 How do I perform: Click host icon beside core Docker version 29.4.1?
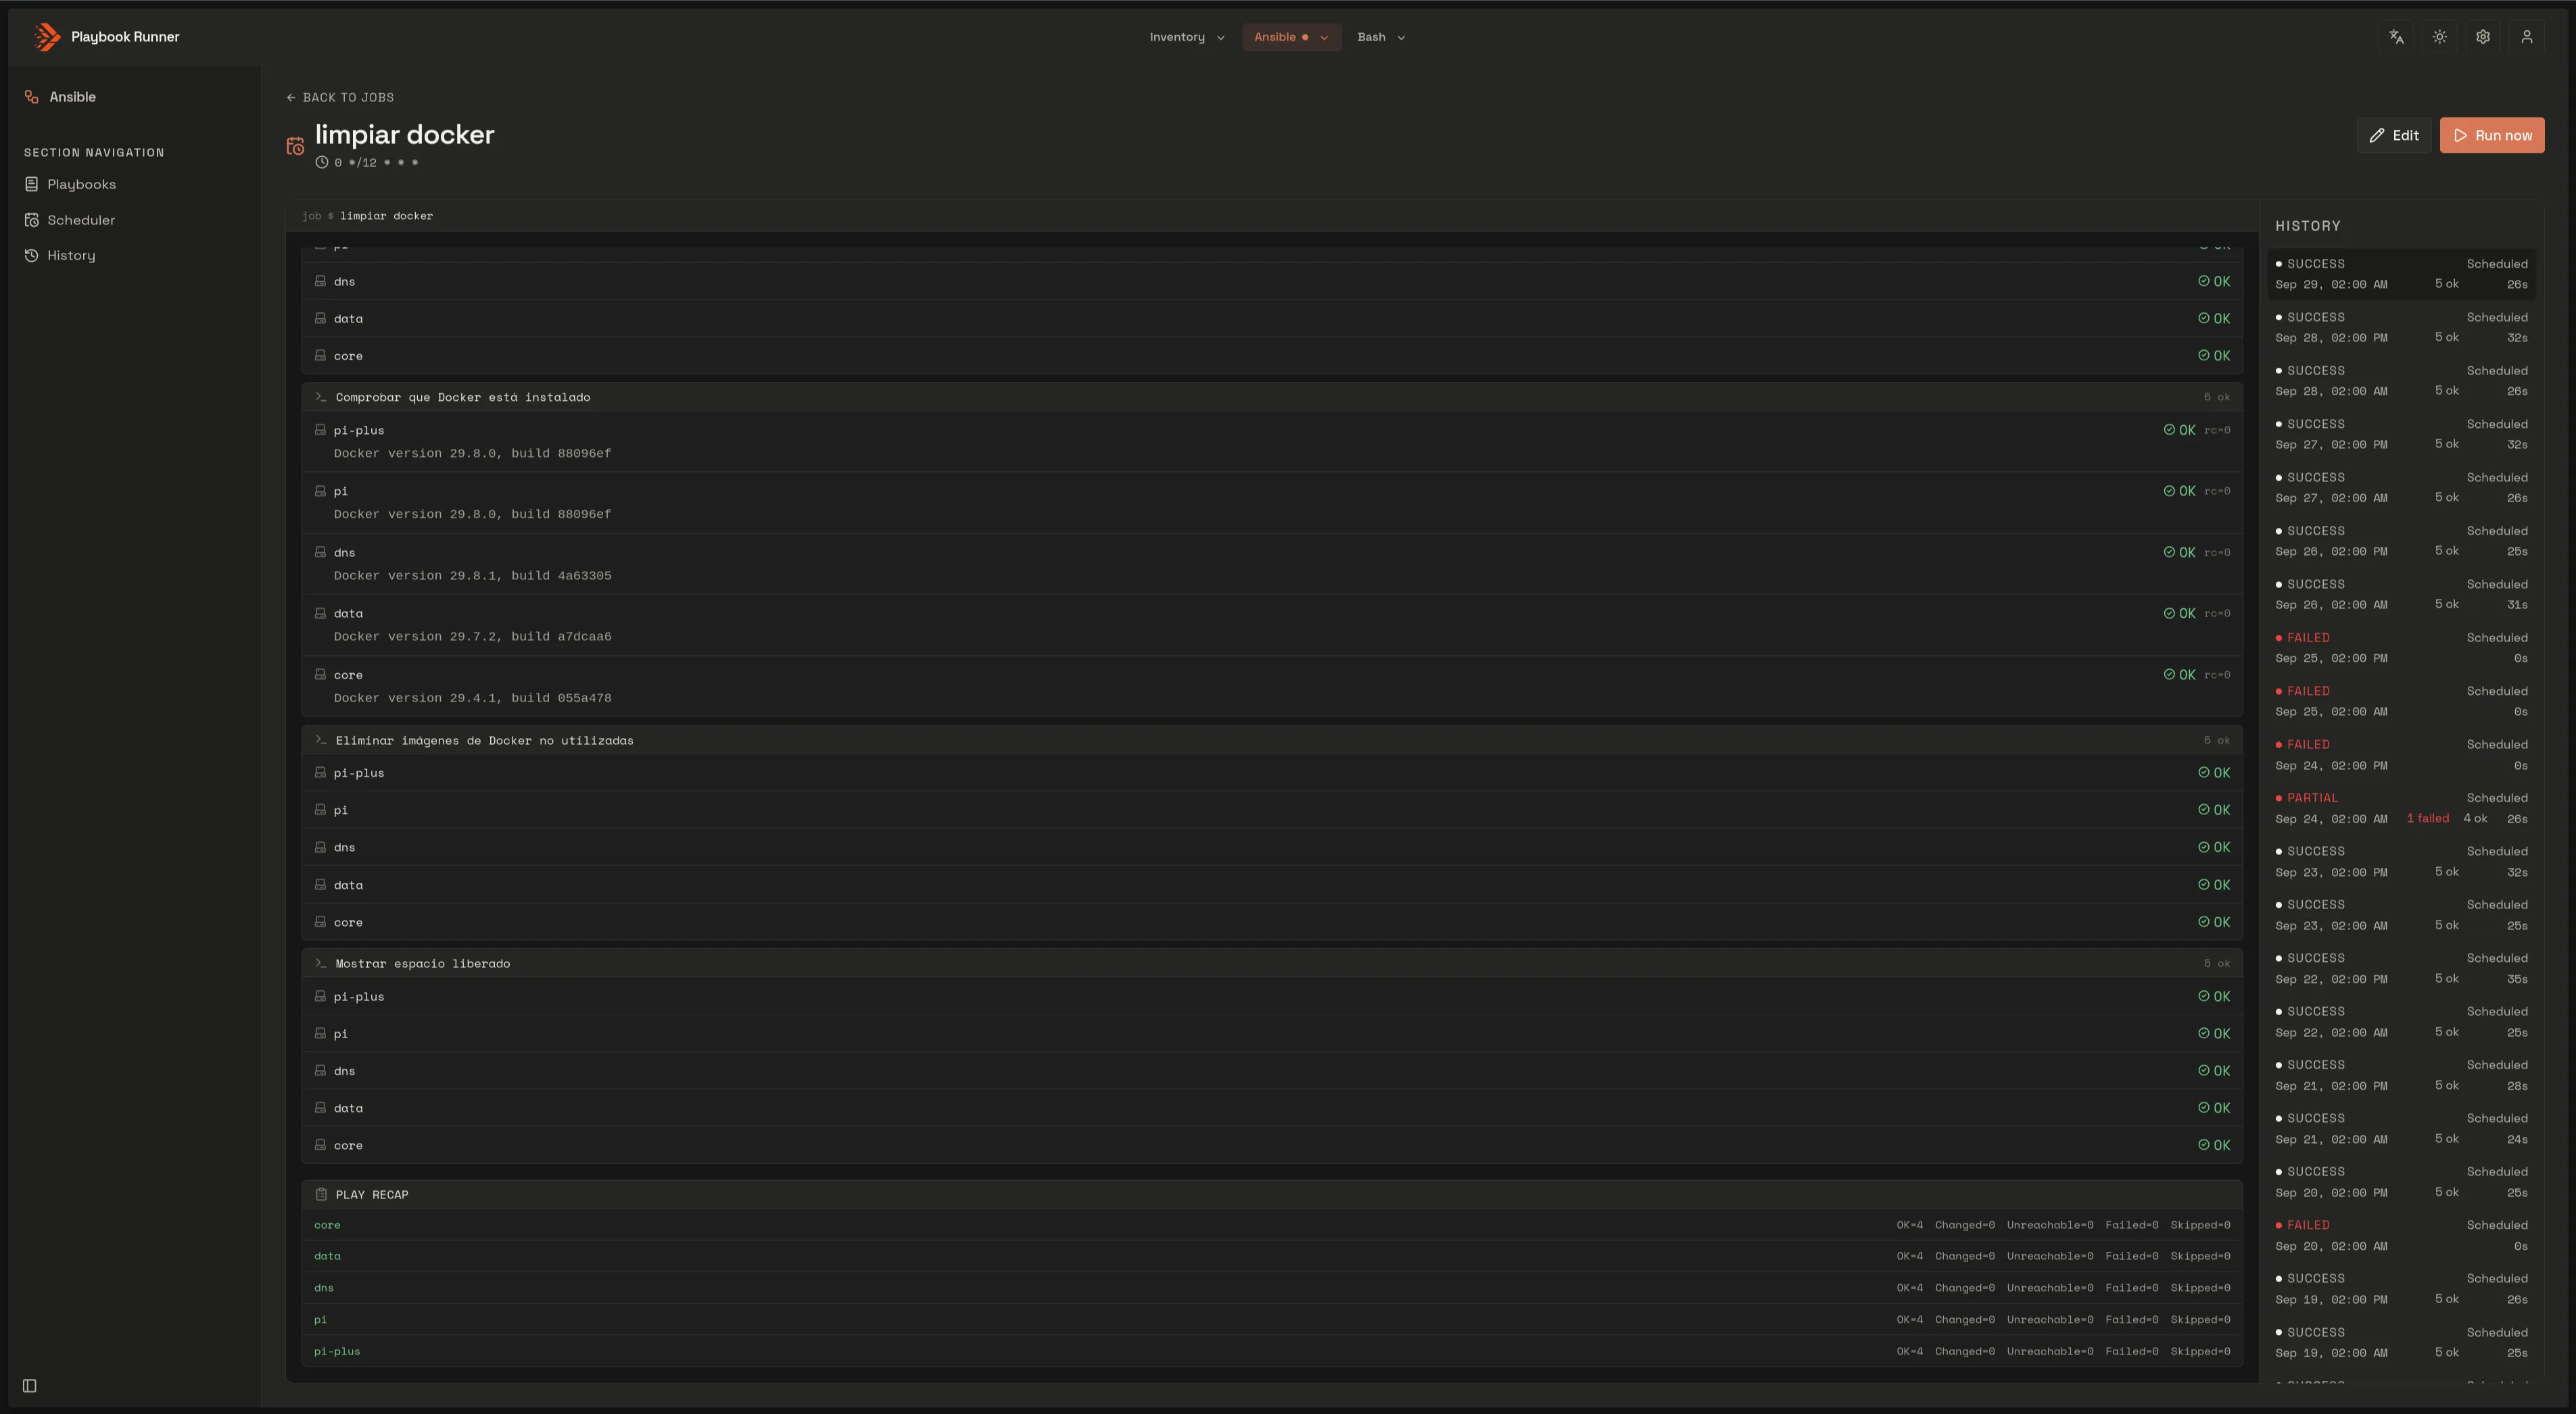320,675
